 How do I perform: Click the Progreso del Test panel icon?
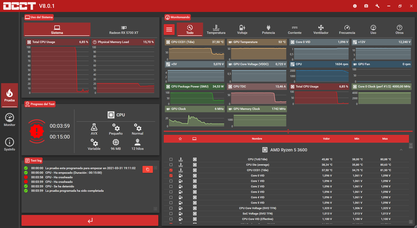[x=27, y=104]
